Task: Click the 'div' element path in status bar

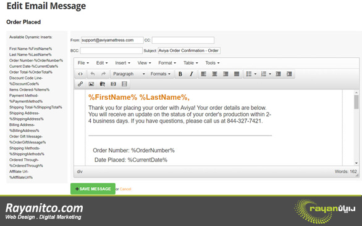Action: coord(80,171)
